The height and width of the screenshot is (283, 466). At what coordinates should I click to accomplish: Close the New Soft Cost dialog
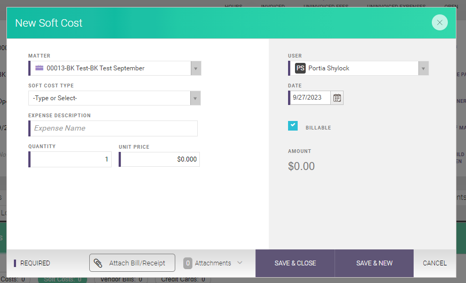tap(440, 22)
